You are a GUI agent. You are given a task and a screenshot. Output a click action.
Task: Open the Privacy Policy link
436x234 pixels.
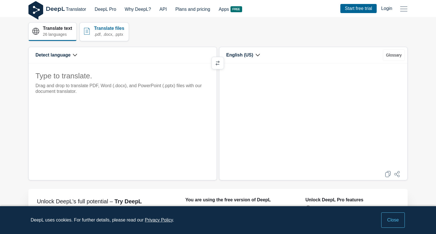click(159, 220)
